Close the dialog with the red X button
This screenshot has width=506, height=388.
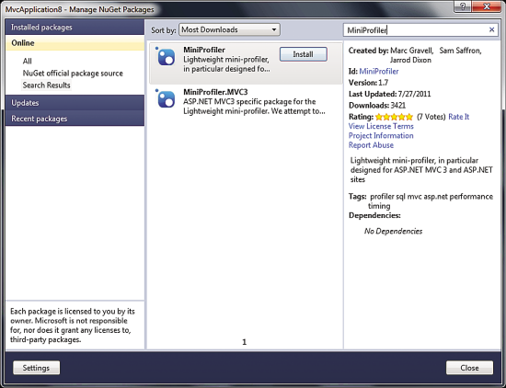pyautogui.click(x=487, y=6)
